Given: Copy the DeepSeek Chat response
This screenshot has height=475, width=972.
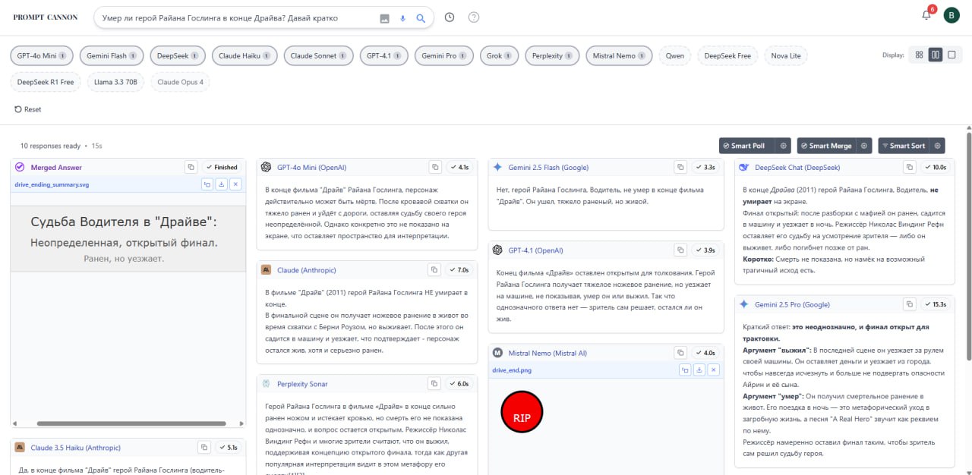Looking at the screenshot, I should click(x=910, y=167).
